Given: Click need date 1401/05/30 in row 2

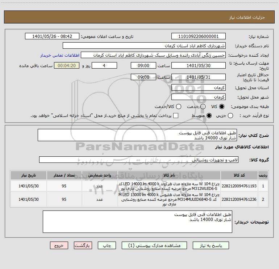Looking at the screenshot, I should 29,199.
